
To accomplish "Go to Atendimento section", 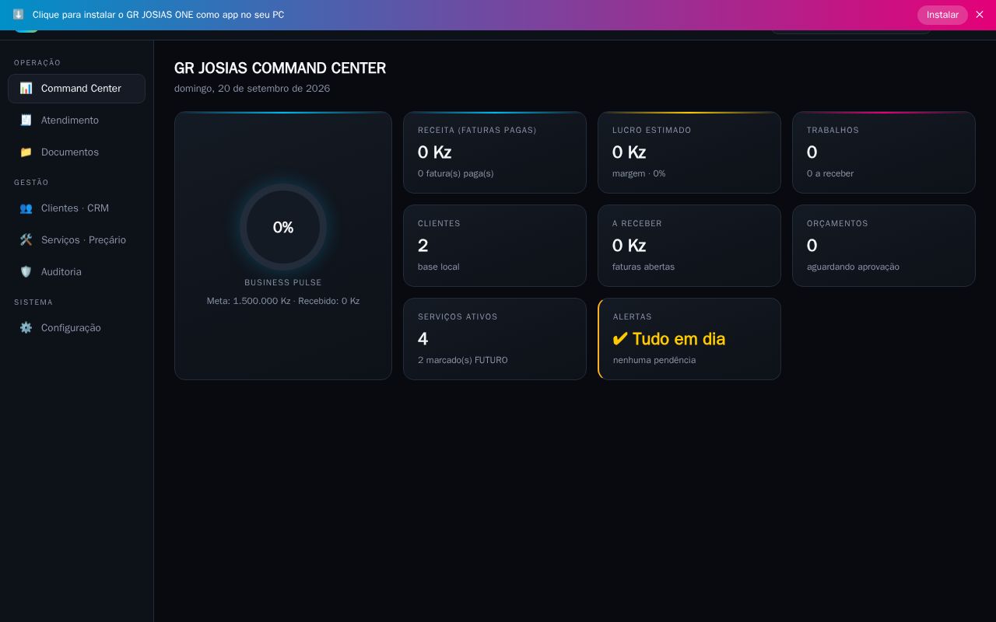I will [76, 121].
